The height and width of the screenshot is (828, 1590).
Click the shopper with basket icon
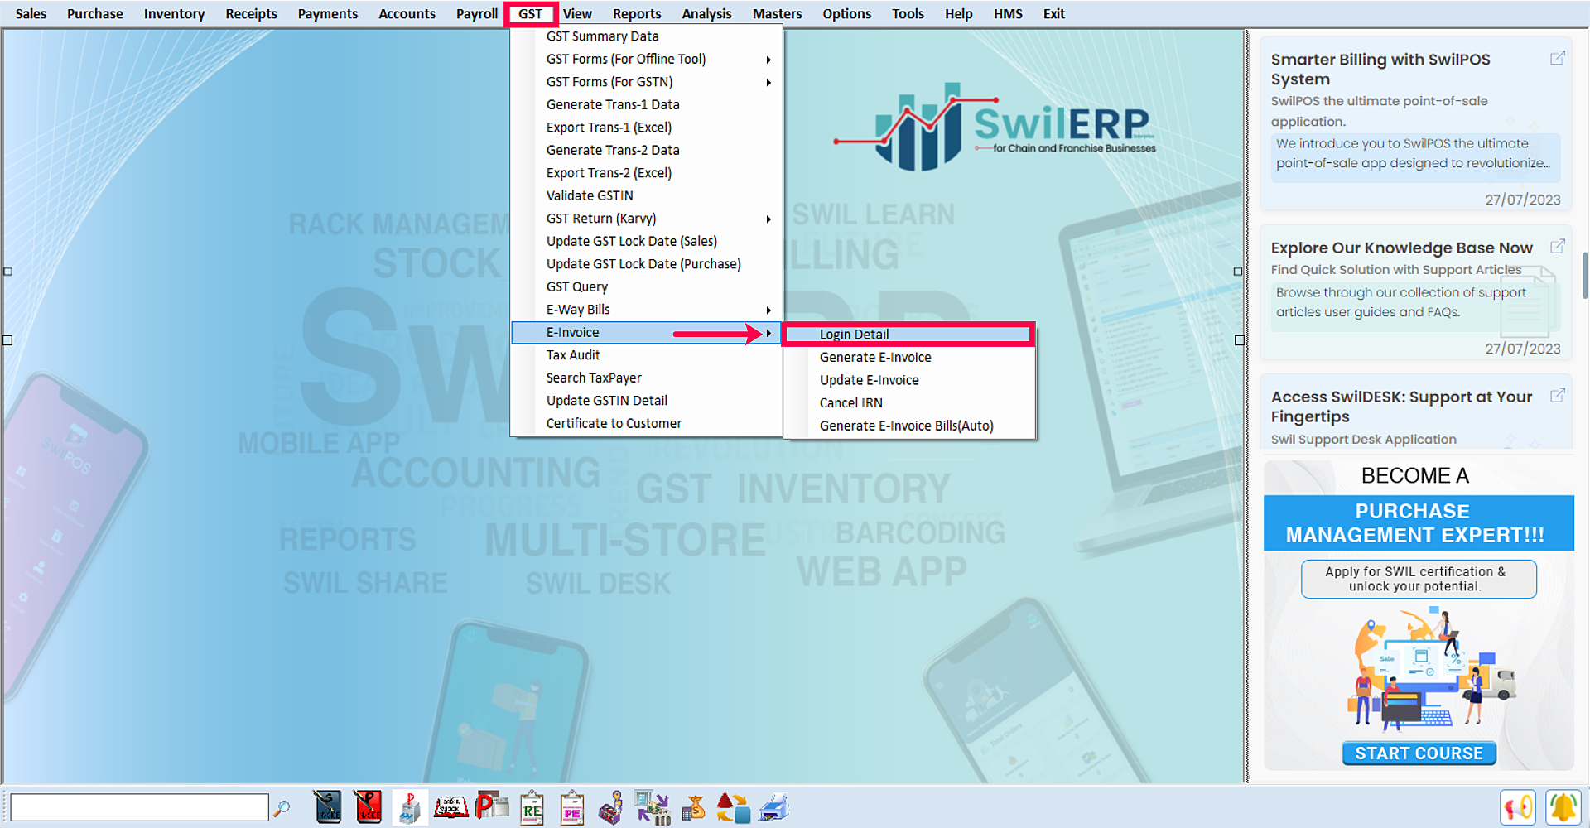click(x=612, y=807)
